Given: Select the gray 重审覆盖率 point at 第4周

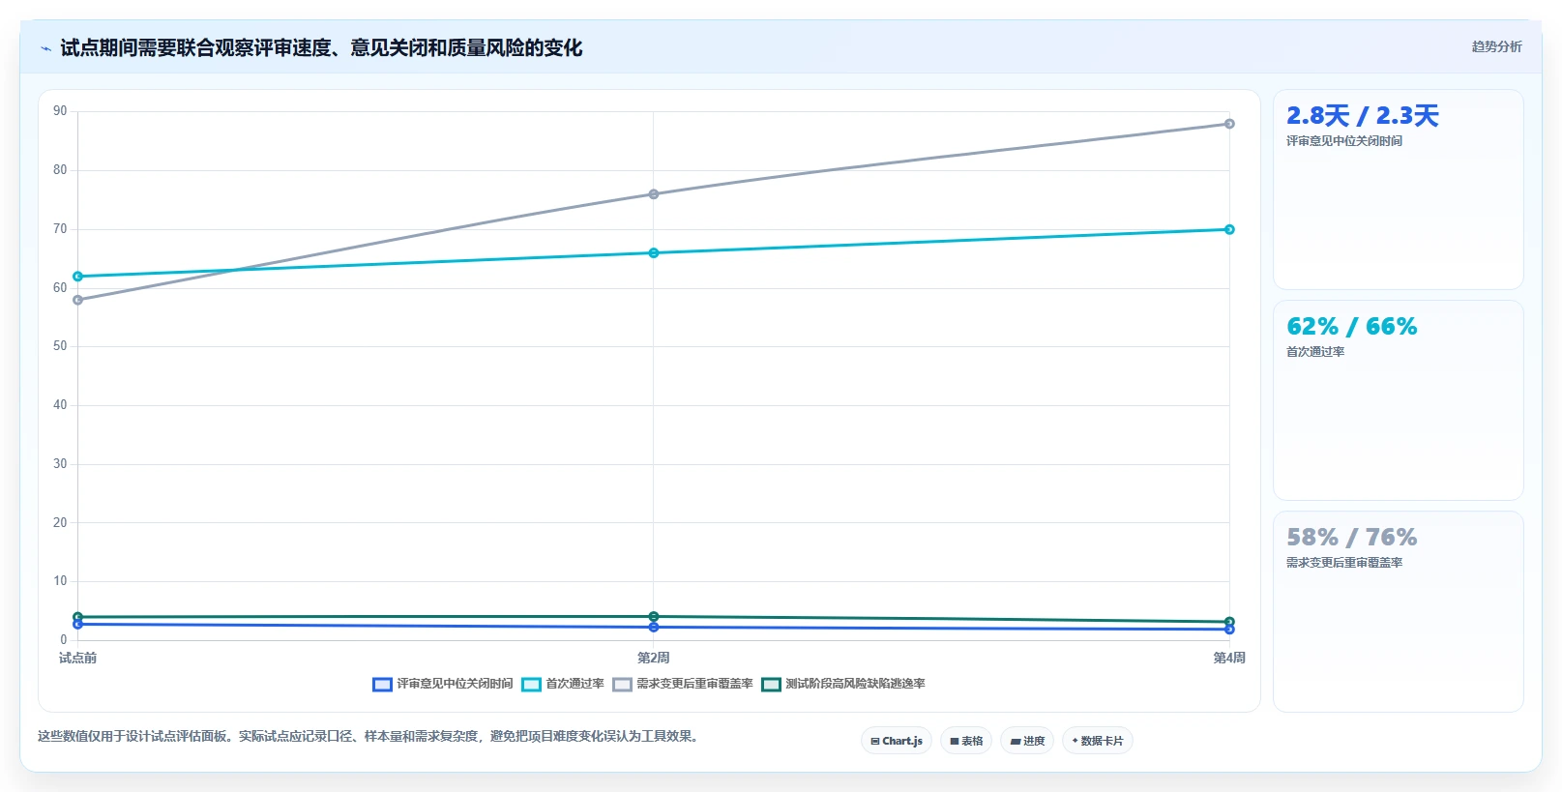Looking at the screenshot, I should click(1229, 124).
